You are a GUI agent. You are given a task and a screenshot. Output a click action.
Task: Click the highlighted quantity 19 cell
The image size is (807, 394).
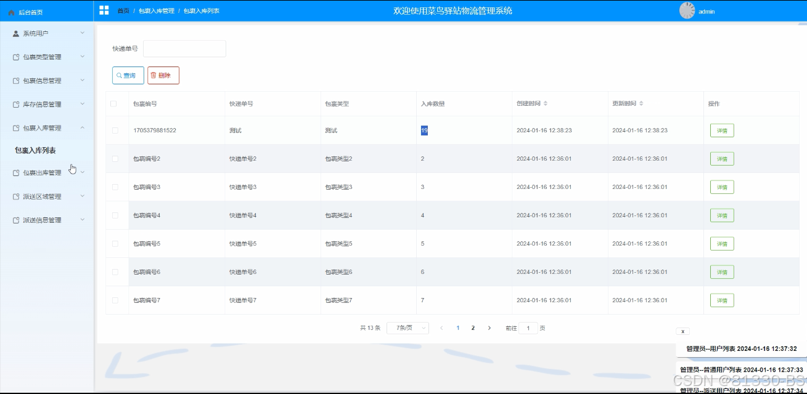click(x=424, y=131)
